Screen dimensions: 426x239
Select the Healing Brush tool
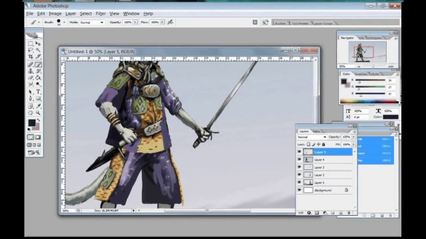click(x=31, y=64)
